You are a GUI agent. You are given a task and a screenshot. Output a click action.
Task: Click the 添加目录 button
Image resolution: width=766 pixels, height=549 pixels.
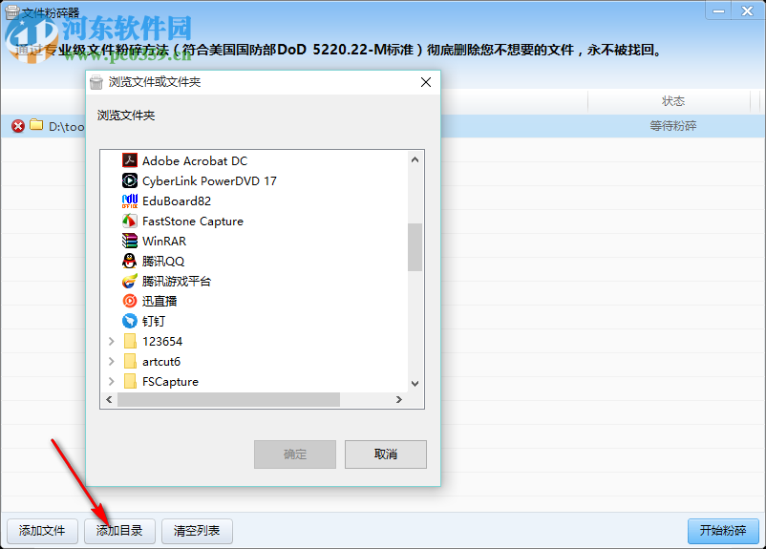(x=119, y=531)
